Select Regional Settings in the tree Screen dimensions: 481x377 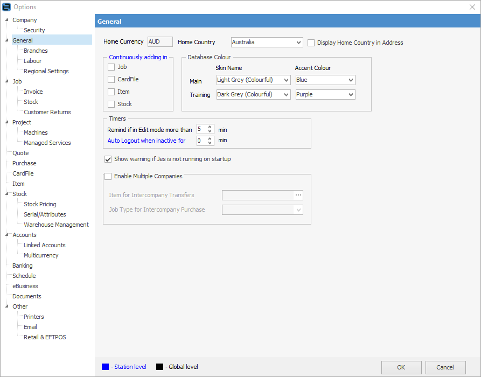[46, 71]
